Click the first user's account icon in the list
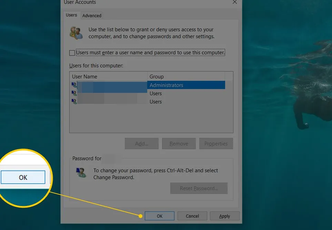This screenshot has height=230, width=332. coord(74,85)
